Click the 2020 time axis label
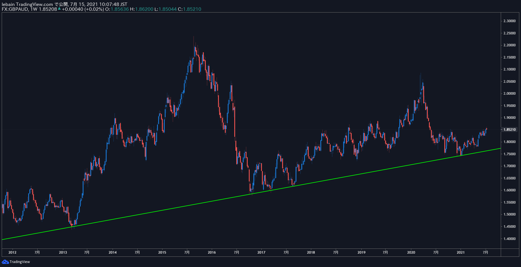This screenshot has width=521, height=267. click(411, 252)
